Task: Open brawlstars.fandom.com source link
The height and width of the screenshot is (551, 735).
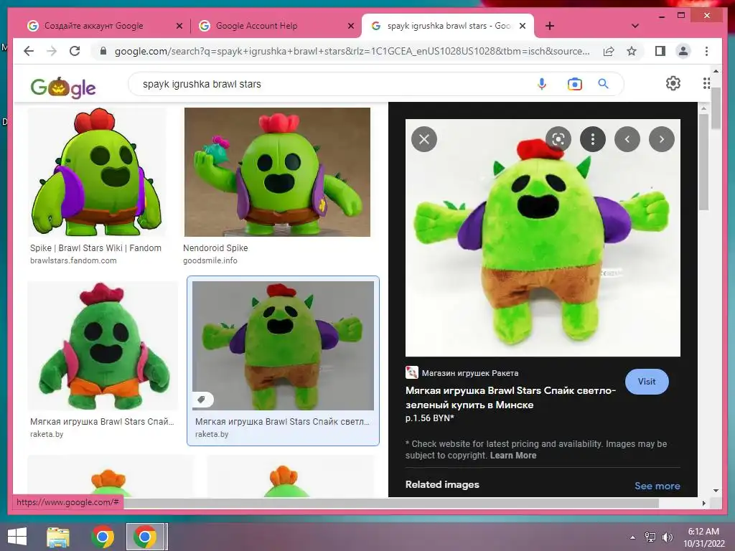Action: click(73, 260)
